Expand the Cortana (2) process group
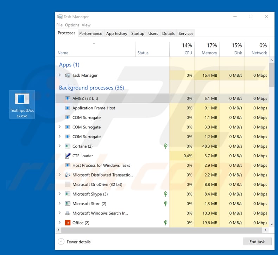Viewport: 278px width, 255px height. pos(60,146)
